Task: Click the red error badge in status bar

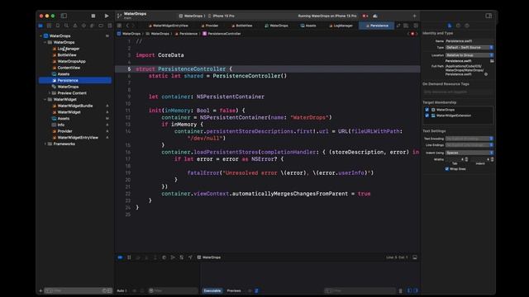Action: [x=365, y=16]
